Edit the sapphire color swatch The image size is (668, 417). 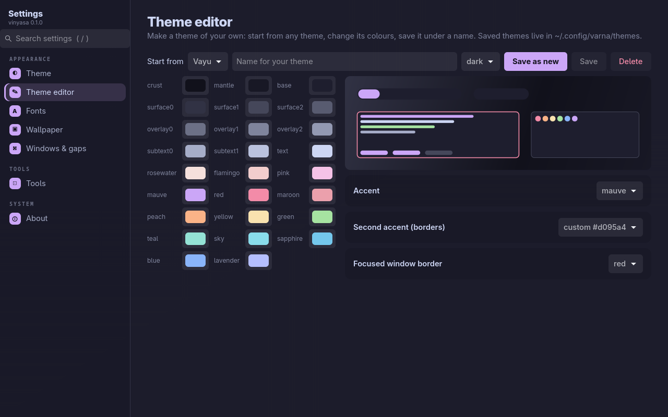tap(322, 239)
